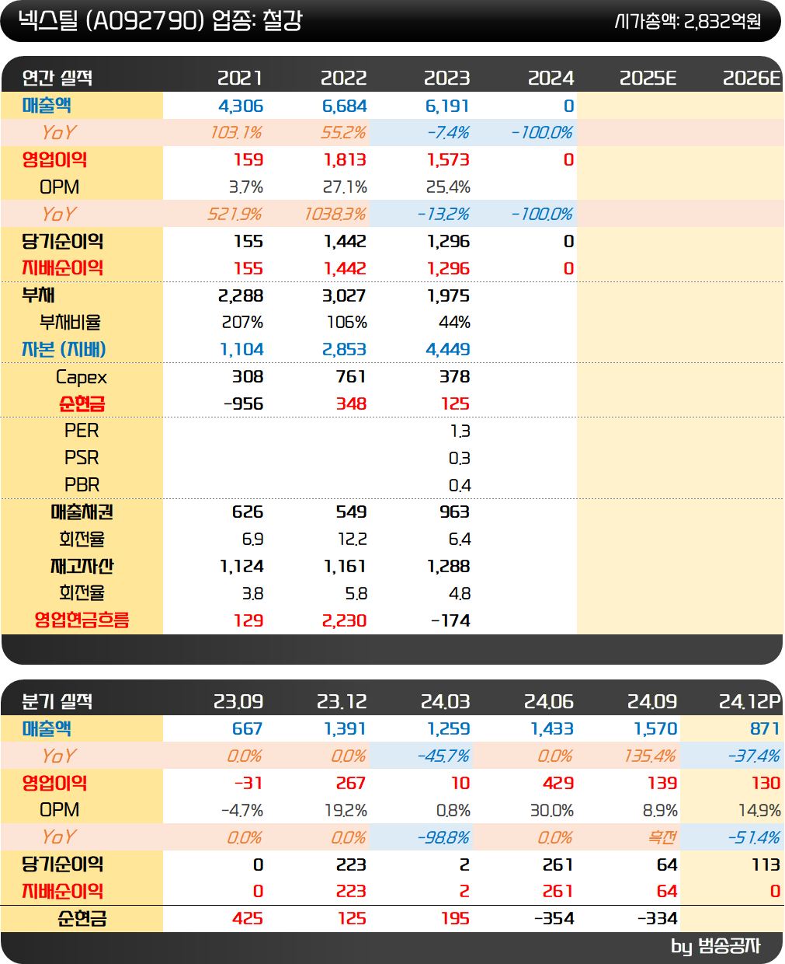This screenshot has width=785, height=964.
Task: Click quarterly 영업이익 value -31
Action: coord(248,784)
